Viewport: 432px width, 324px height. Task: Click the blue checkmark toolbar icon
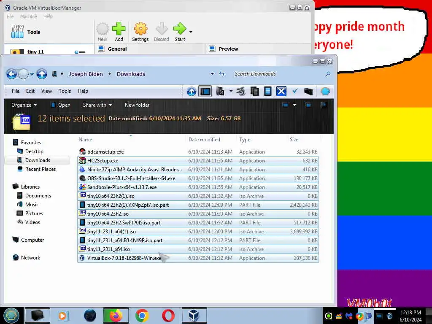pyautogui.click(x=295, y=91)
